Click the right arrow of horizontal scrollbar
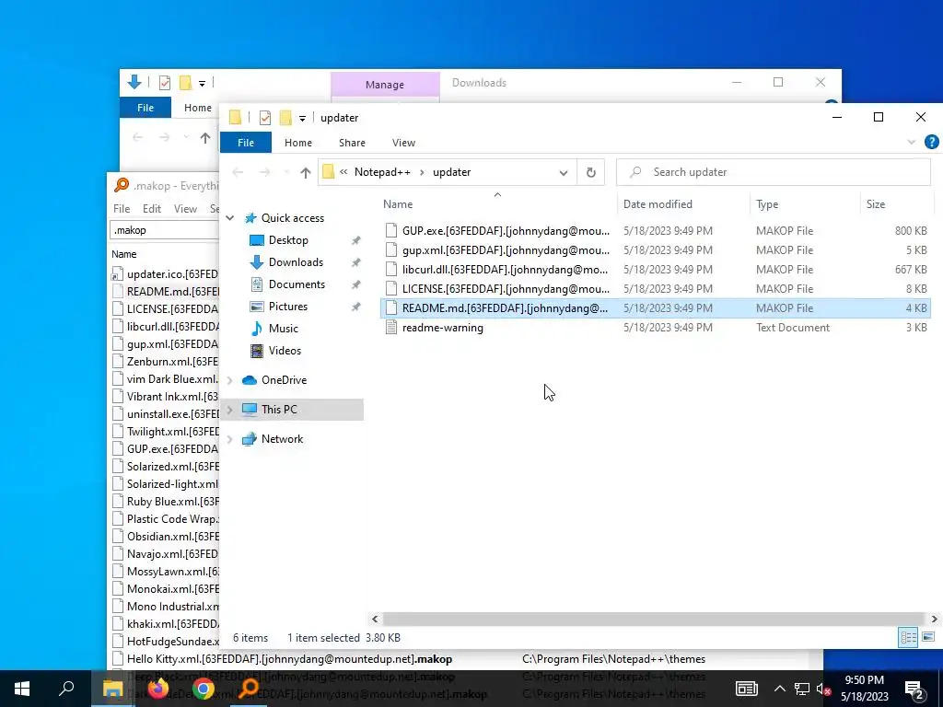The height and width of the screenshot is (707, 943). pyautogui.click(x=934, y=619)
